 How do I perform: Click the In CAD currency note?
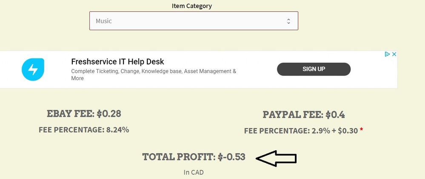pyautogui.click(x=194, y=172)
